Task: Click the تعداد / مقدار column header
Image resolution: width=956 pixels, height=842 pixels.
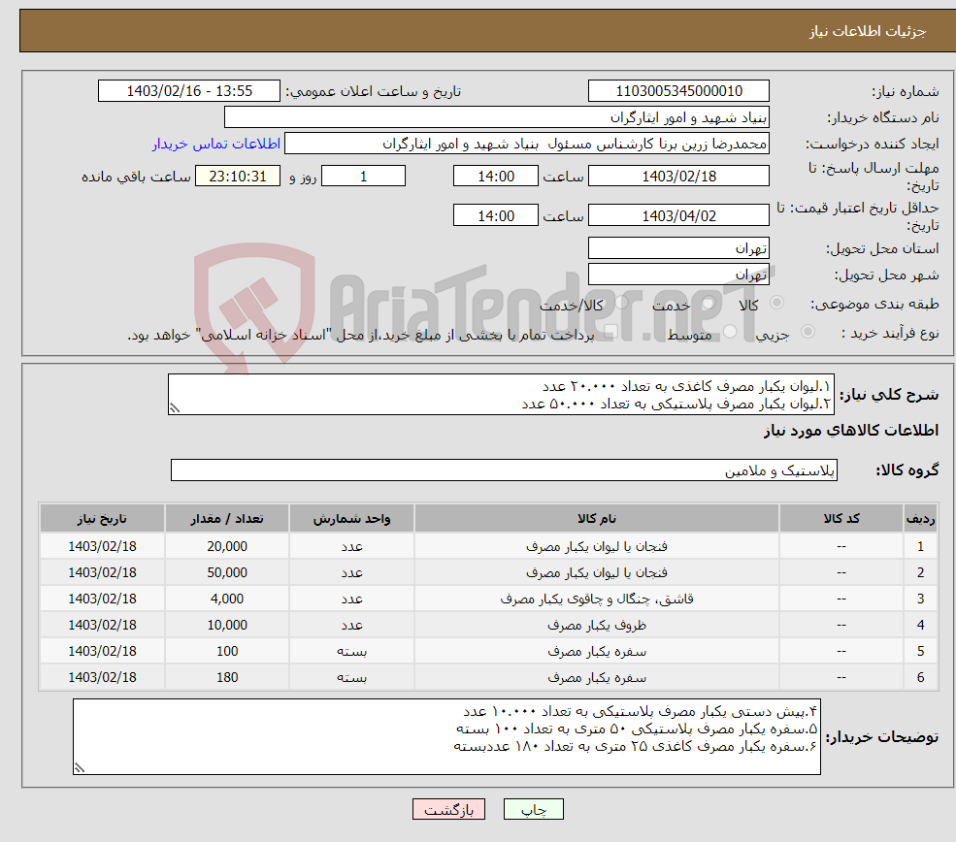Action: pos(227,518)
